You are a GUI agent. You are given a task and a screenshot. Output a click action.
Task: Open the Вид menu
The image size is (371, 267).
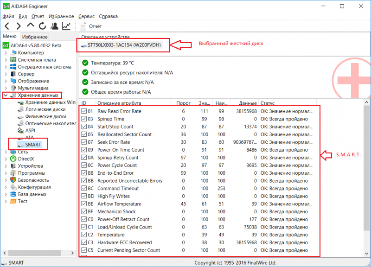pos(23,16)
